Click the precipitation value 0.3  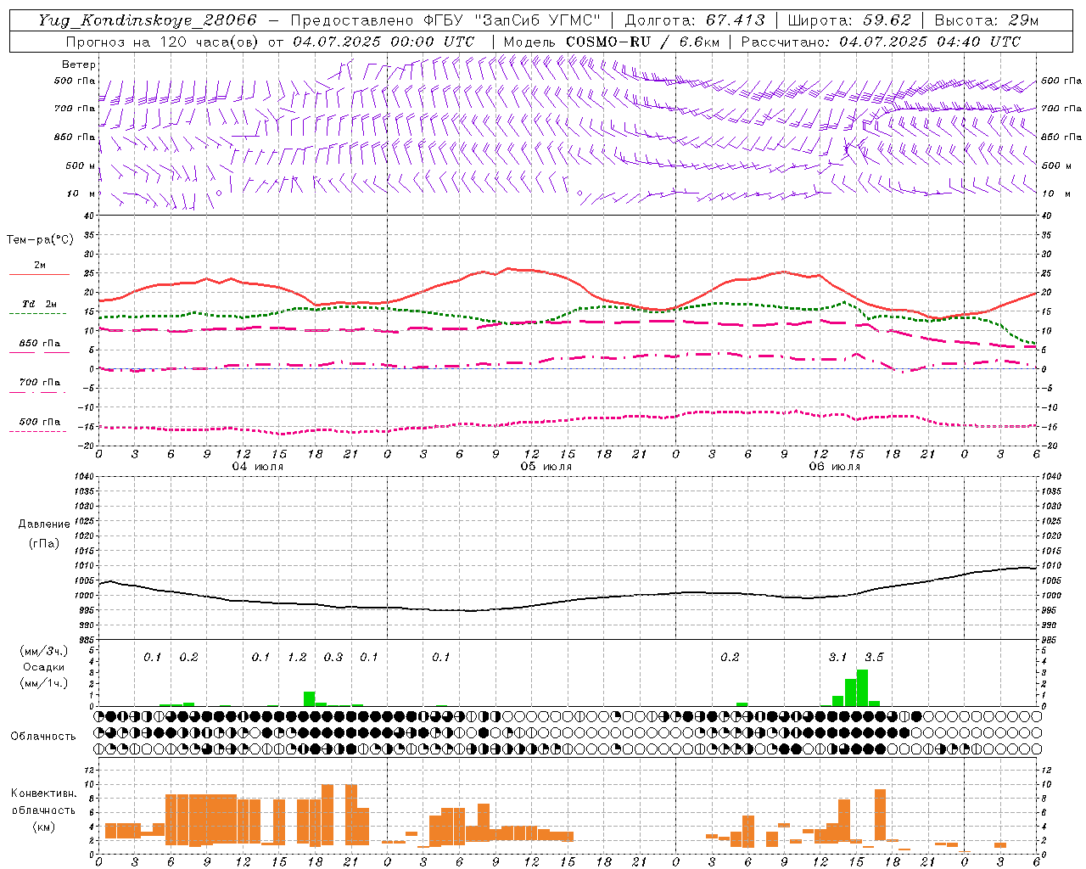tap(333, 658)
